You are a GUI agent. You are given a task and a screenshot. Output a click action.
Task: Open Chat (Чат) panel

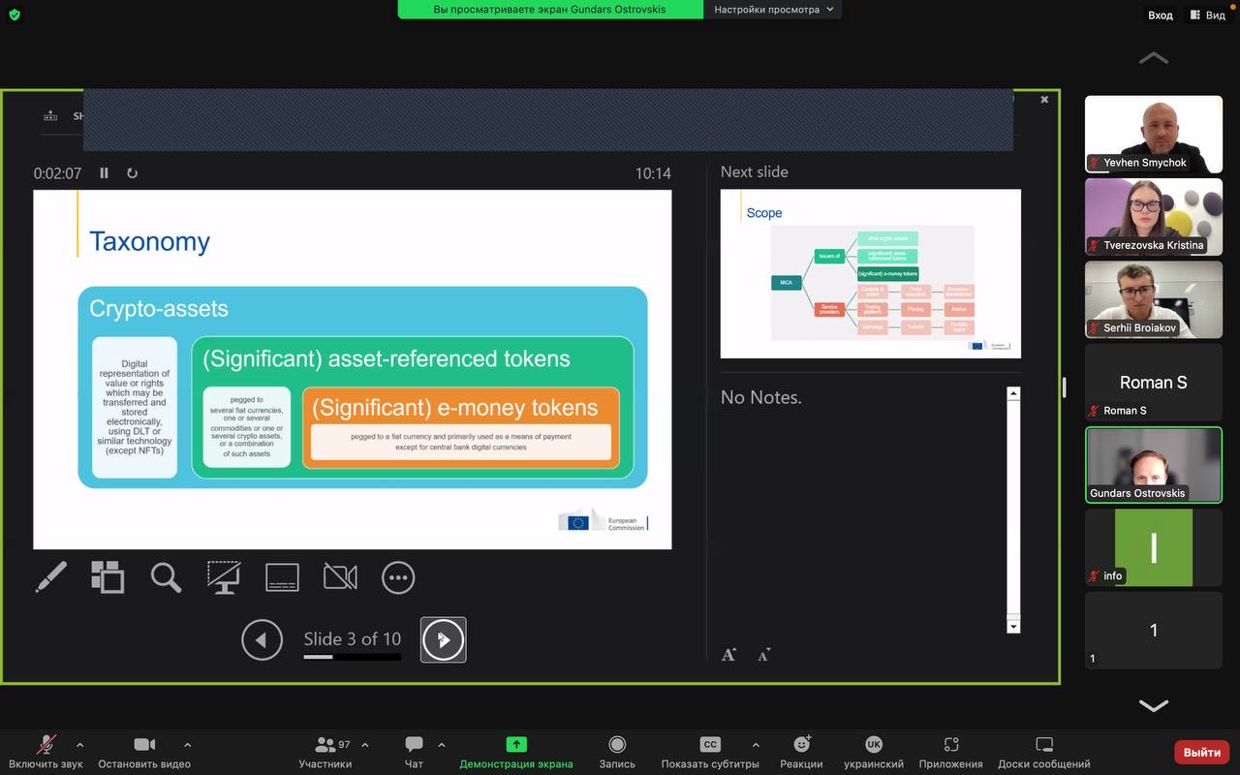pos(414,751)
